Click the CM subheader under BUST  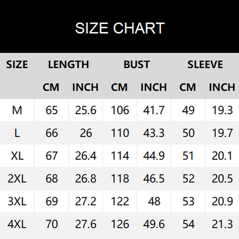[119, 87]
